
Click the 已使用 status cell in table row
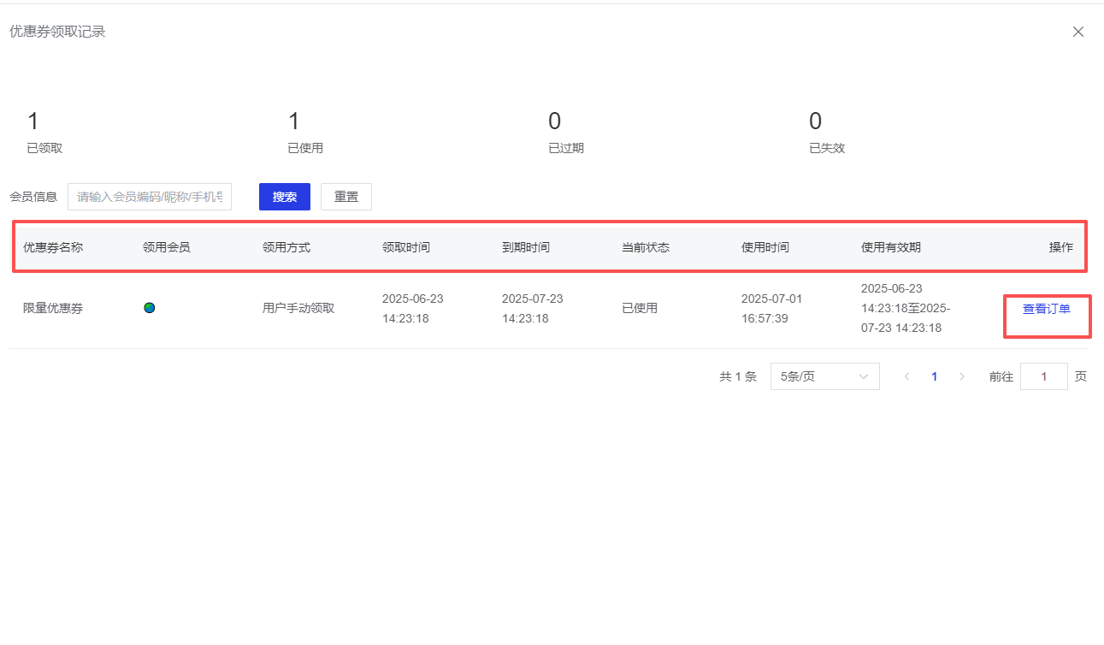coord(640,308)
